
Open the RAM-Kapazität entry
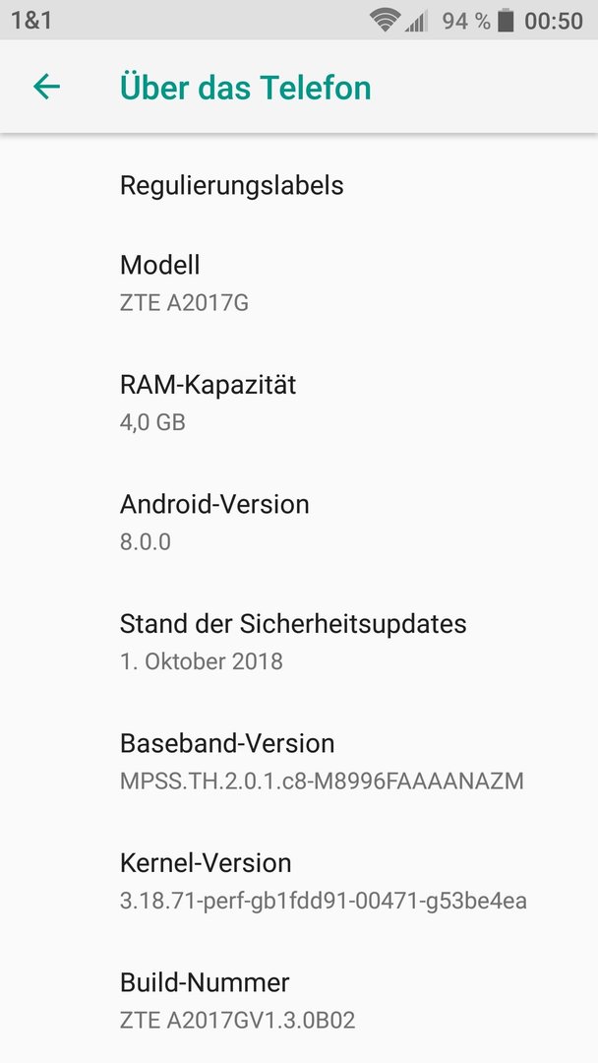pos(299,403)
